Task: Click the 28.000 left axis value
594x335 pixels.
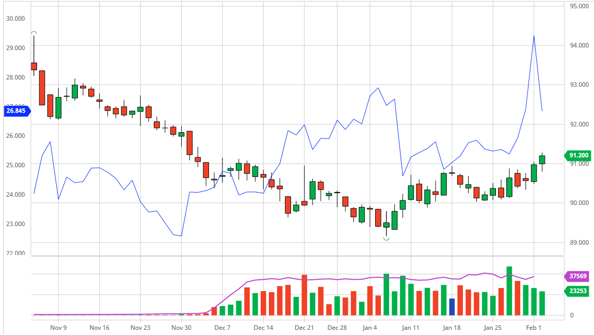Action: coord(15,77)
